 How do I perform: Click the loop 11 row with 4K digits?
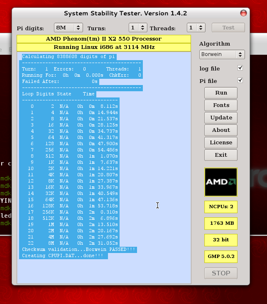(69, 175)
